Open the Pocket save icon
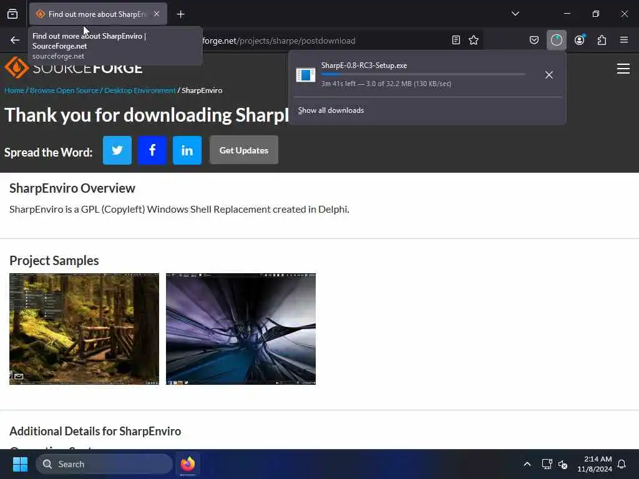 pyautogui.click(x=534, y=40)
